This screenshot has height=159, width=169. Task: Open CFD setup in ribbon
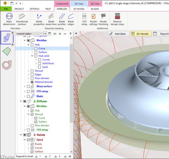pos(84,19)
